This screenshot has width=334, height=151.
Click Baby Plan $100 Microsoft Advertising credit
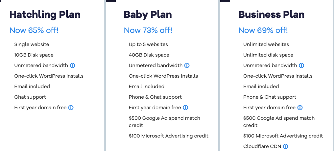point(169,136)
